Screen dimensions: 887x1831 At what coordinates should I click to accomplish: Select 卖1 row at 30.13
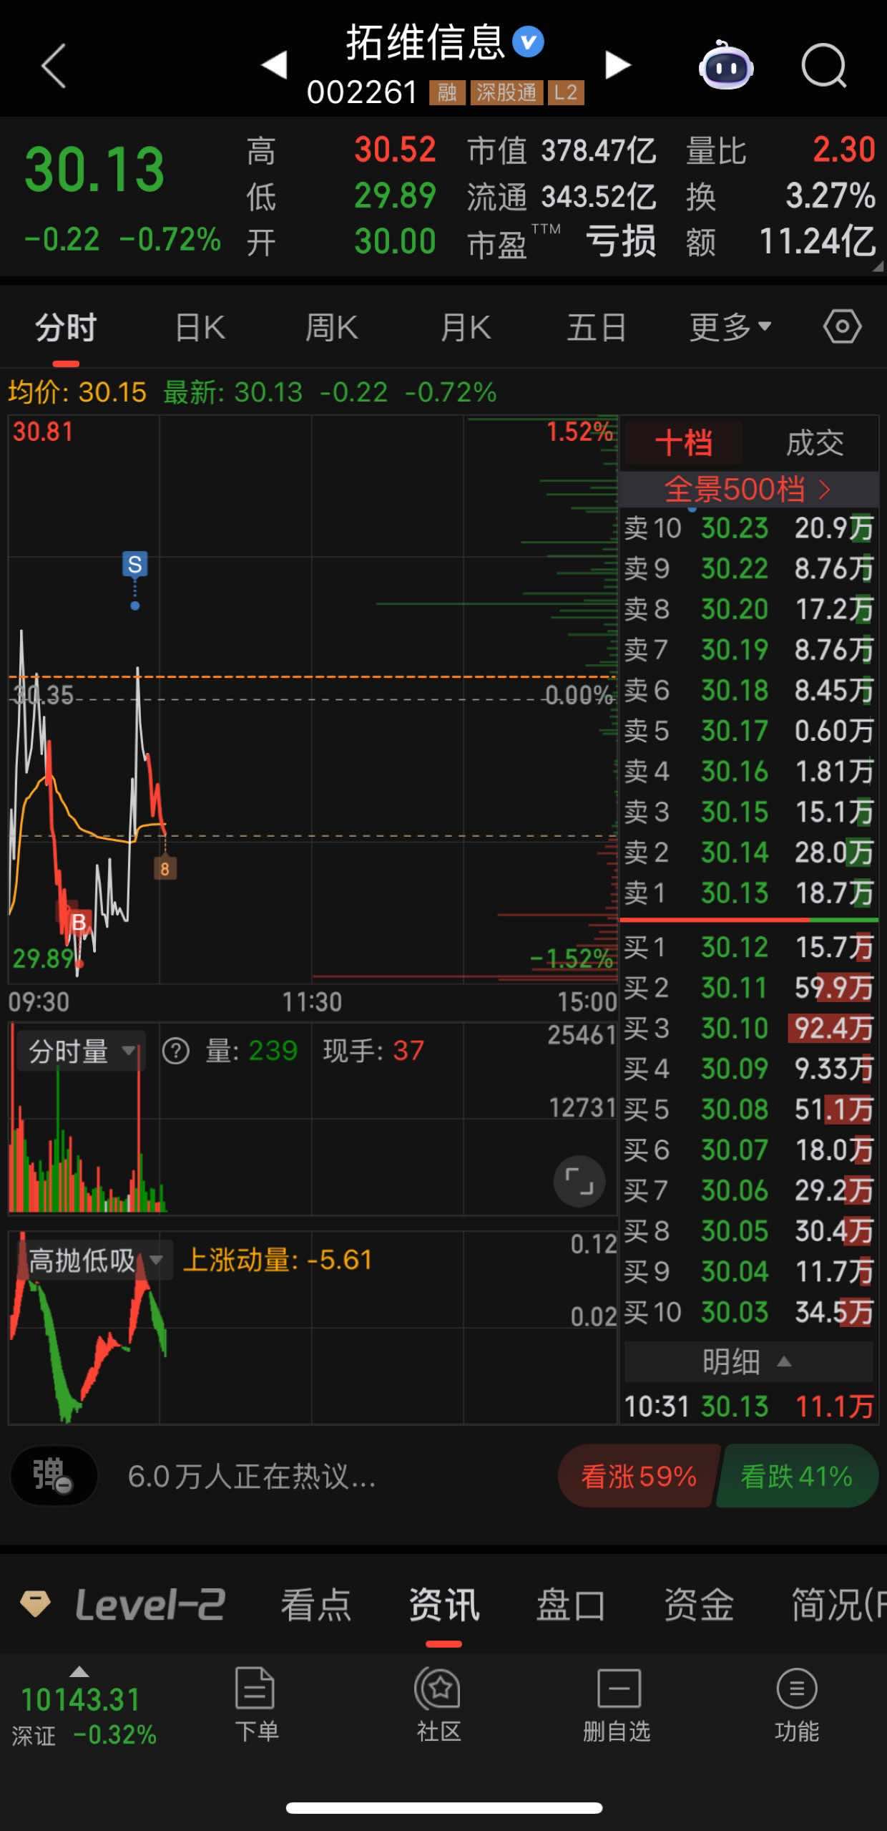pyautogui.click(x=748, y=893)
